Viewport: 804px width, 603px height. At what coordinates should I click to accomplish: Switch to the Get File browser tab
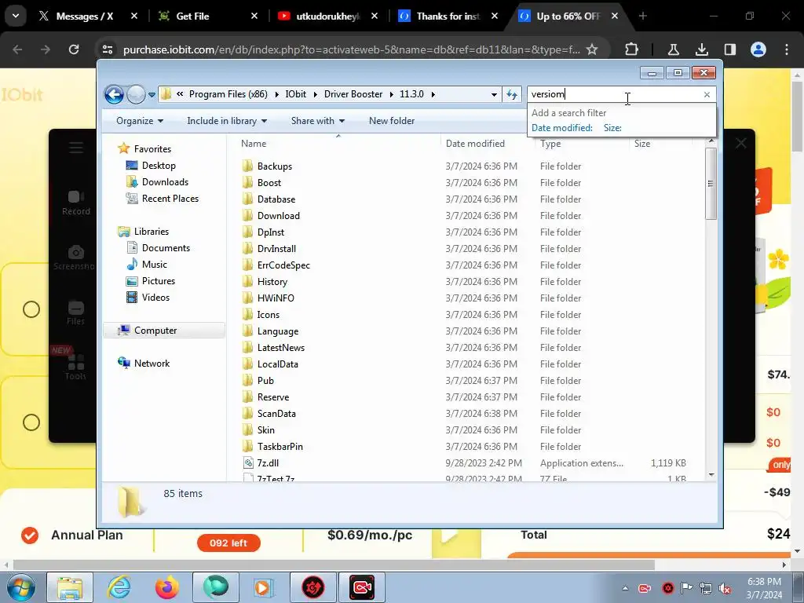pos(192,16)
